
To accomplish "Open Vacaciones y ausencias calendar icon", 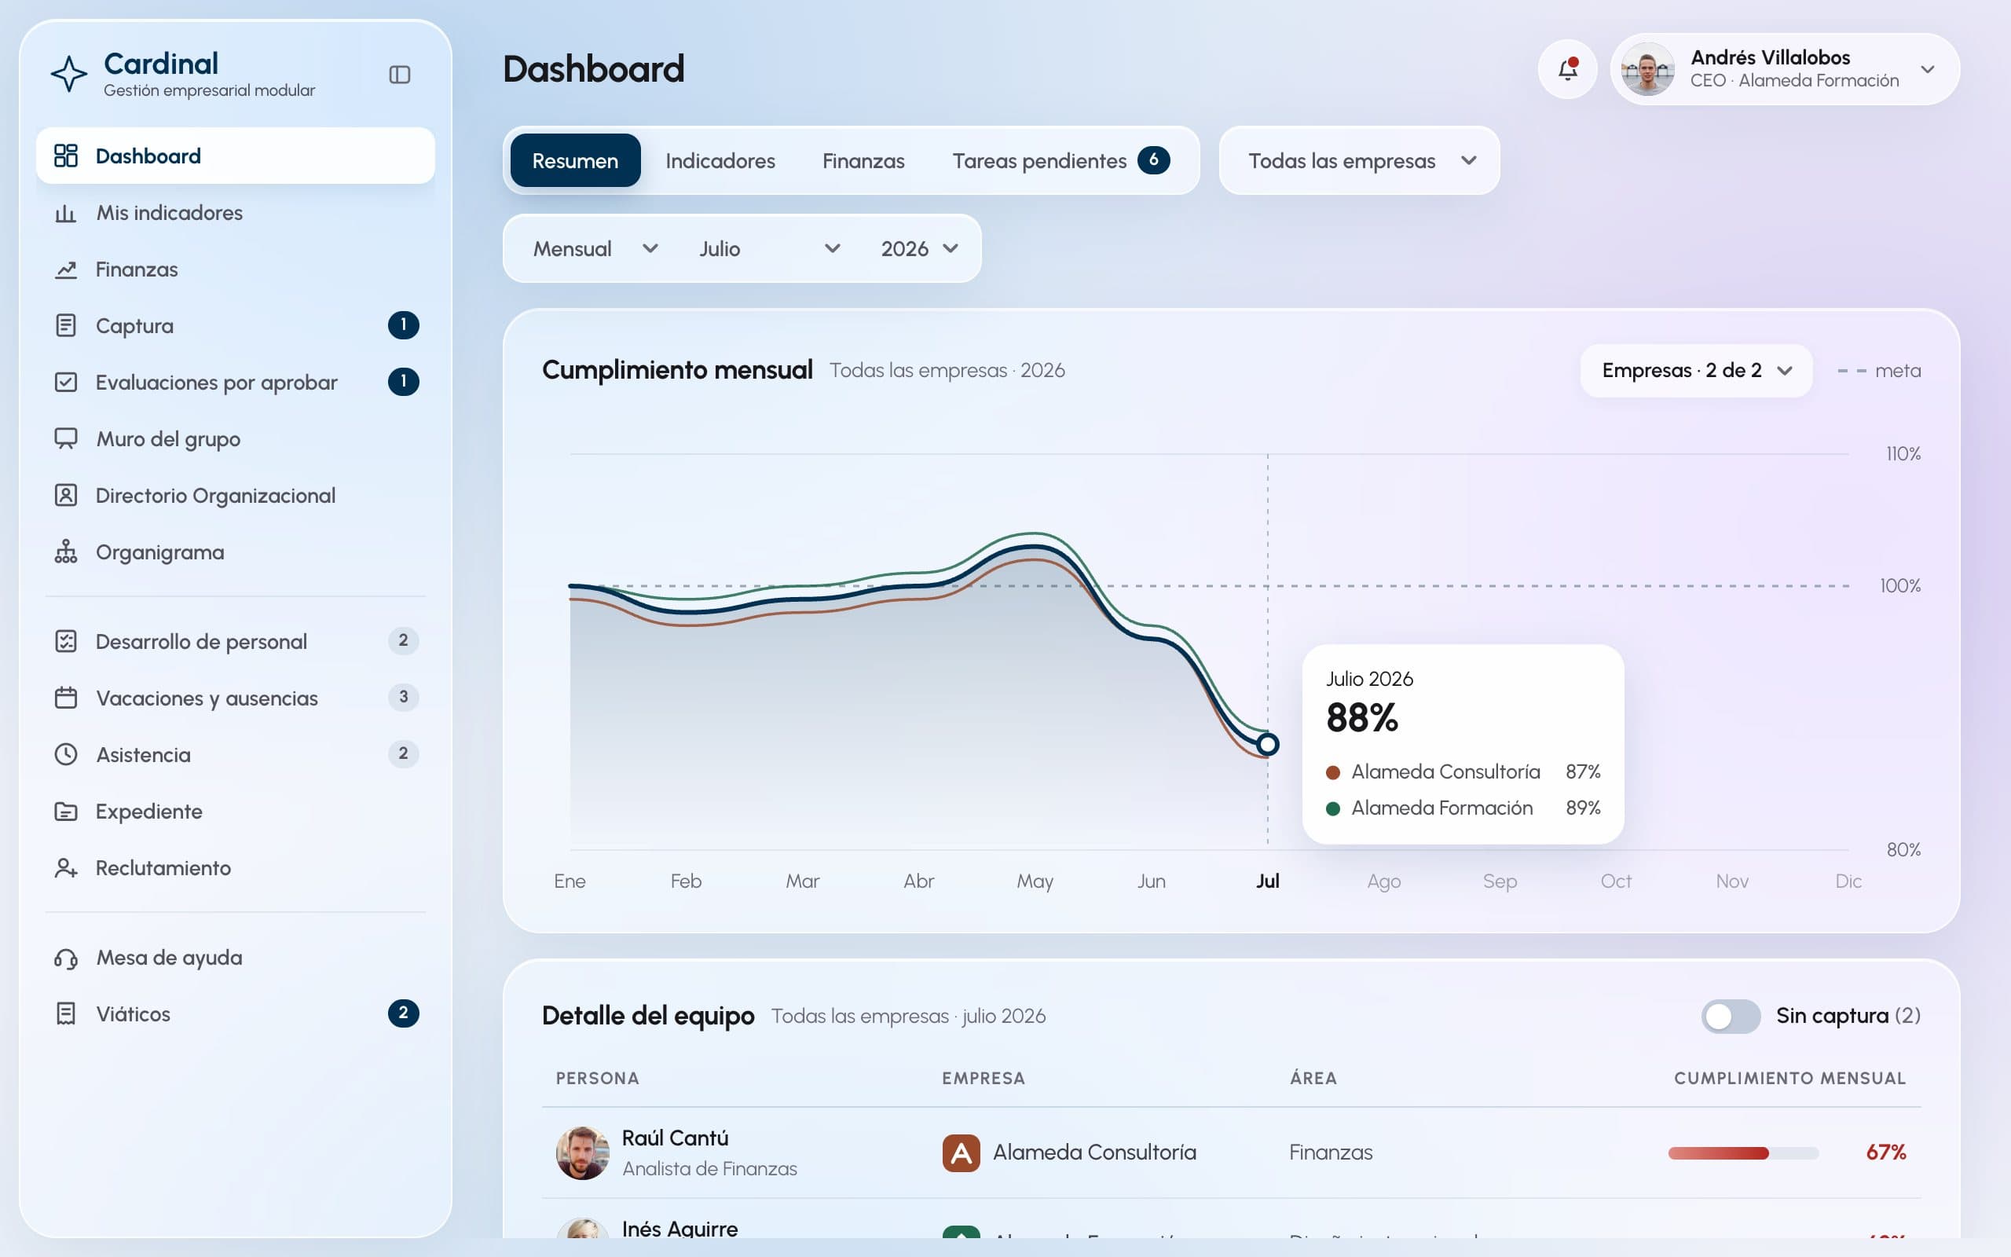I will [66, 698].
